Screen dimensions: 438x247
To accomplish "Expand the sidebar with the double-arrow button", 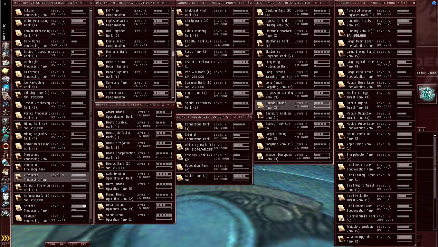I will click(5, 4).
